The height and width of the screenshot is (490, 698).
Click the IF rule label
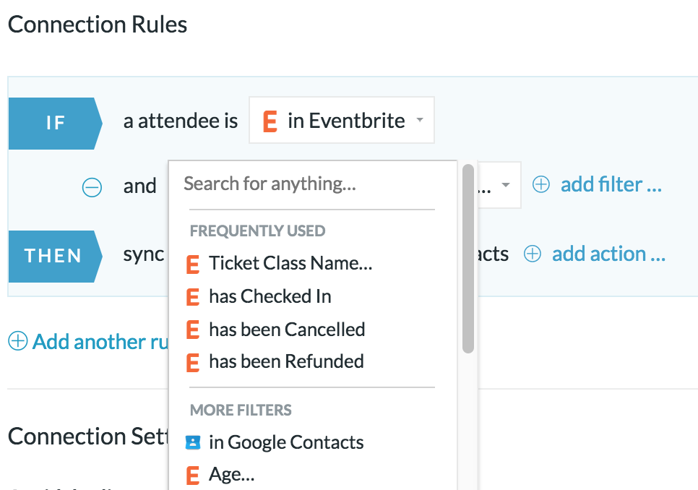coord(55,124)
